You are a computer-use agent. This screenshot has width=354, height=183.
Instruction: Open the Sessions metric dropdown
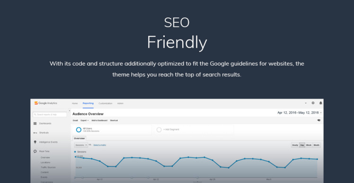point(81,145)
